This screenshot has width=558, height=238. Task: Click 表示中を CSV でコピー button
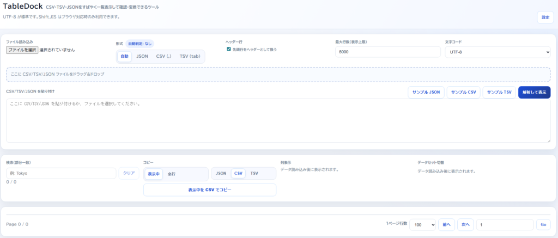coord(210,190)
